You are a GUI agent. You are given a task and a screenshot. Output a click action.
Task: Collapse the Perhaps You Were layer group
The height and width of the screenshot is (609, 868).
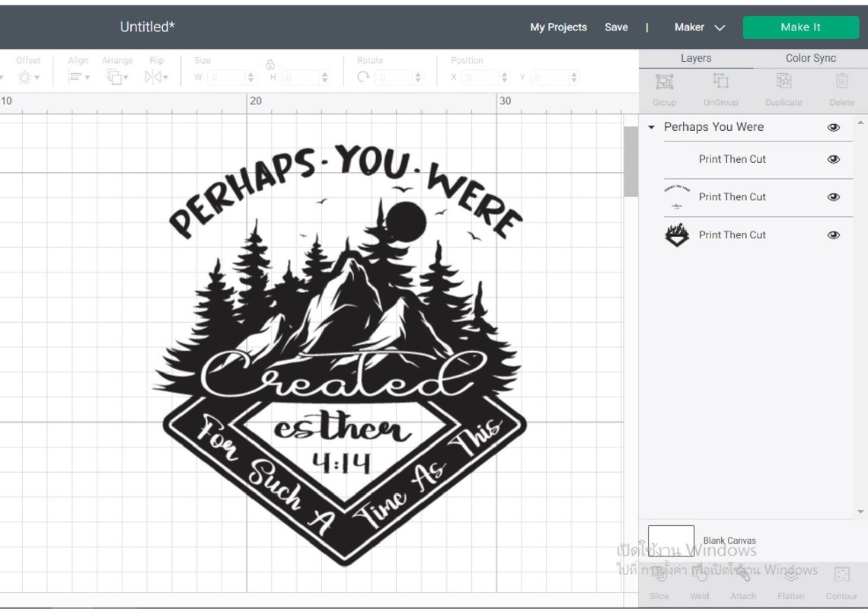pos(653,127)
